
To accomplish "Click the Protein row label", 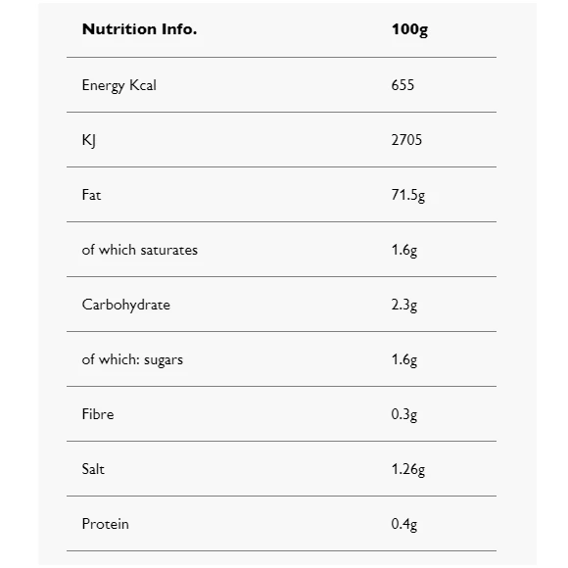I will [106, 524].
